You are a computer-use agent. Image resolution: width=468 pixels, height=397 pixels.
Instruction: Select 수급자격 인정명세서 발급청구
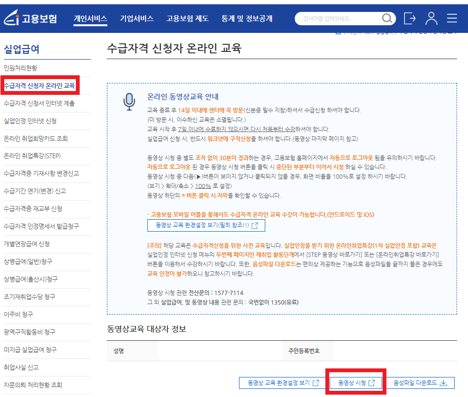[x=41, y=226]
